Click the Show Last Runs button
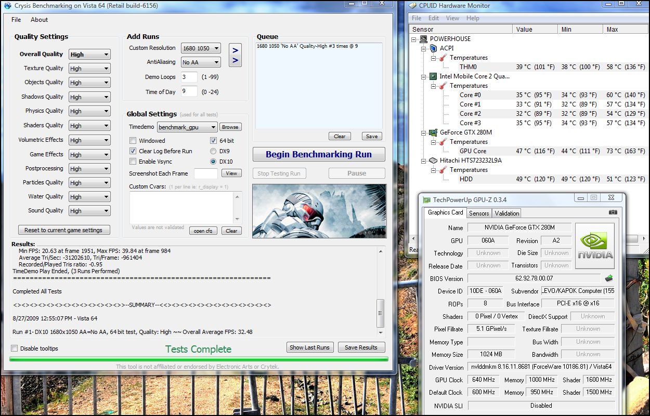This screenshot has height=416, width=650. 309,347
